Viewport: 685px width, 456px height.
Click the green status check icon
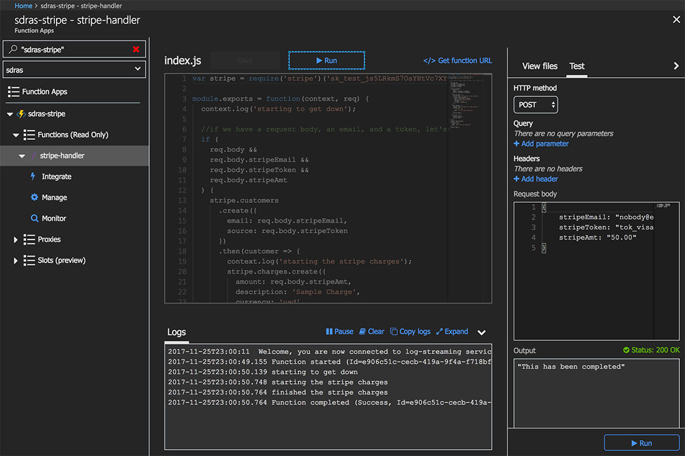[x=626, y=350]
